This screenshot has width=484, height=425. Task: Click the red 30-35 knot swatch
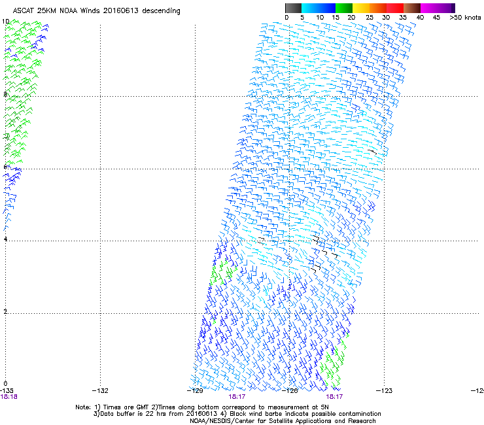tap(395, 8)
